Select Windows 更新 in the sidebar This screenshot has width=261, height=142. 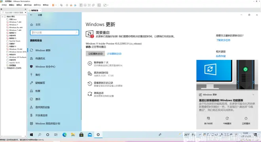click(43, 50)
